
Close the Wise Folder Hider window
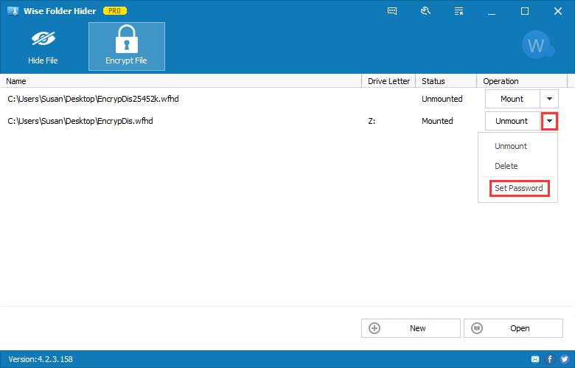pyautogui.click(x=558, y=11)
